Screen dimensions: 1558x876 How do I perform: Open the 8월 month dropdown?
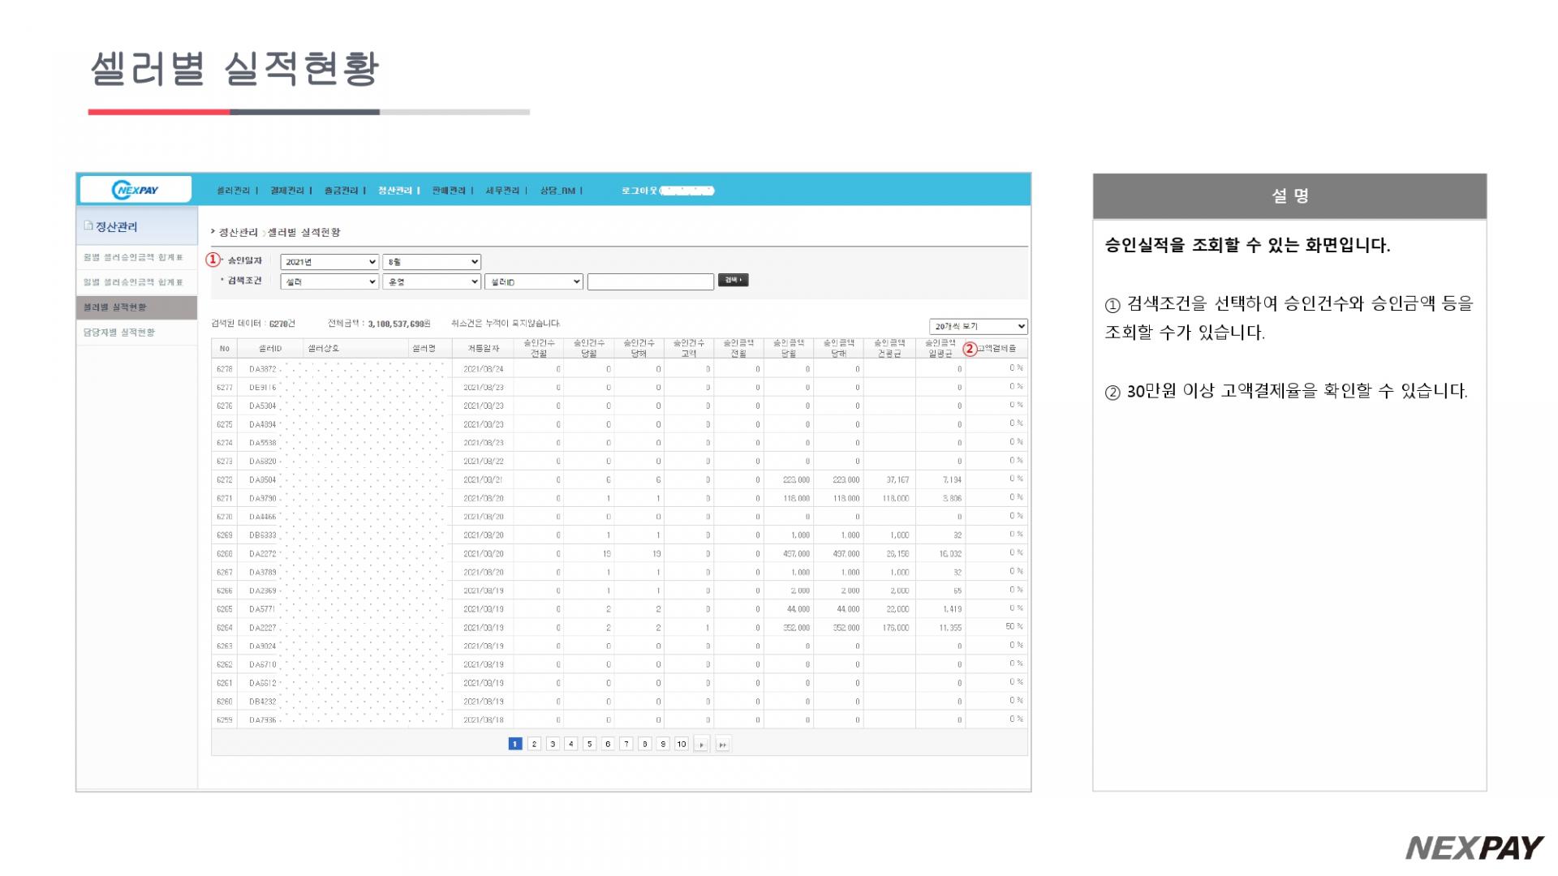431,262
